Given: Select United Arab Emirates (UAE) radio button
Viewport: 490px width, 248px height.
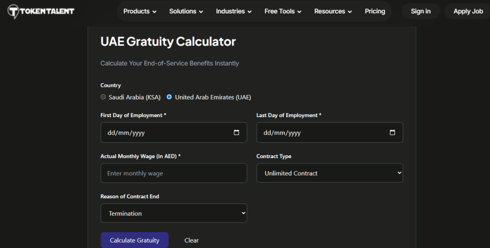Looking at the screenshot, I should click(169, 97).
